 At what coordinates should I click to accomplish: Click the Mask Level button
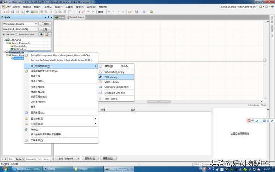point(254,105)
